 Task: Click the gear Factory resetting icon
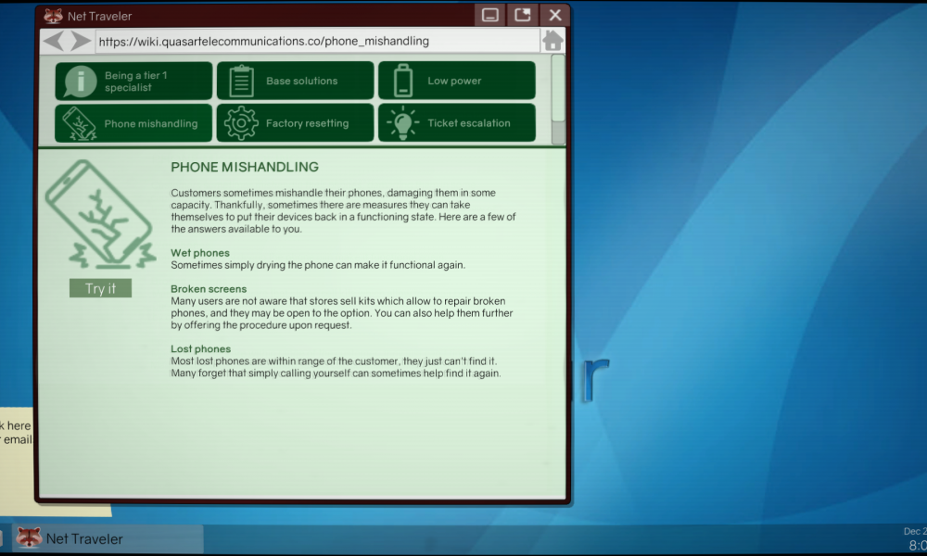pos(241,123)
